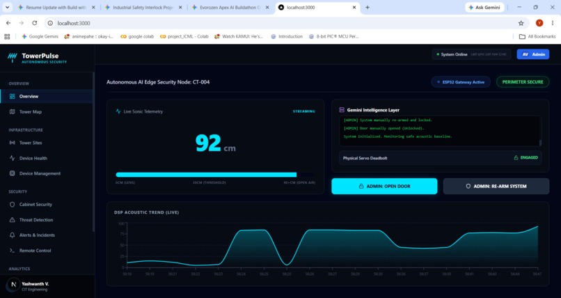Open the google colab bookmark
This screenshot has height=298, width=561.
pos(137,36)
